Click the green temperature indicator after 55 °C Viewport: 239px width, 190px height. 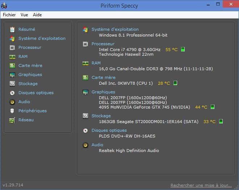pyautogui.click(x=183, y=49)
